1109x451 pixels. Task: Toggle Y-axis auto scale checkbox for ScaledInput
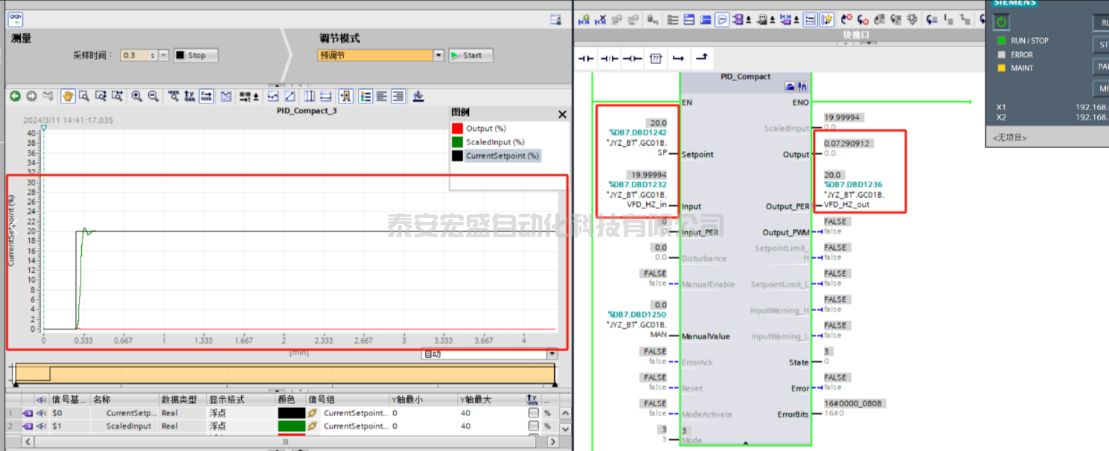click(x=533, y=426)
